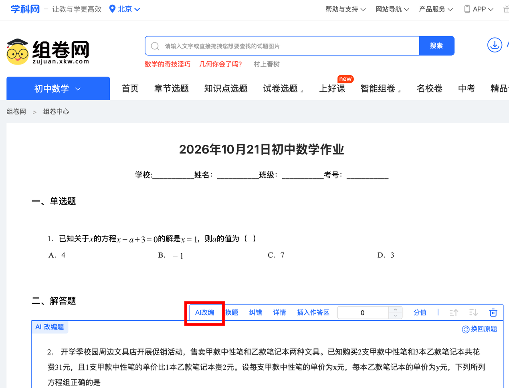Select option A. 4
509x388 pixels.
click(57, 255)
